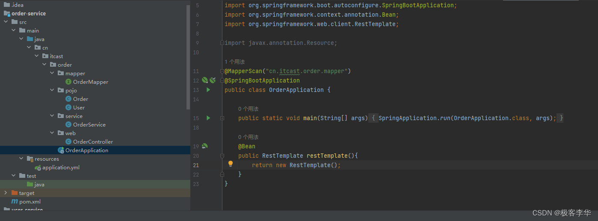The width and height of the screenshot is (598, 221).
Task: Click the 'return new RestTemplate();' line
Action: (x=296, y=165)
